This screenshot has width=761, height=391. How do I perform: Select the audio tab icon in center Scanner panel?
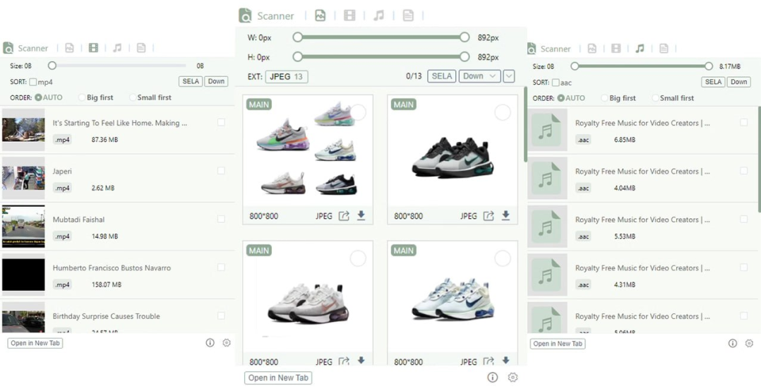pyautogui.click(x=378, y=16)
